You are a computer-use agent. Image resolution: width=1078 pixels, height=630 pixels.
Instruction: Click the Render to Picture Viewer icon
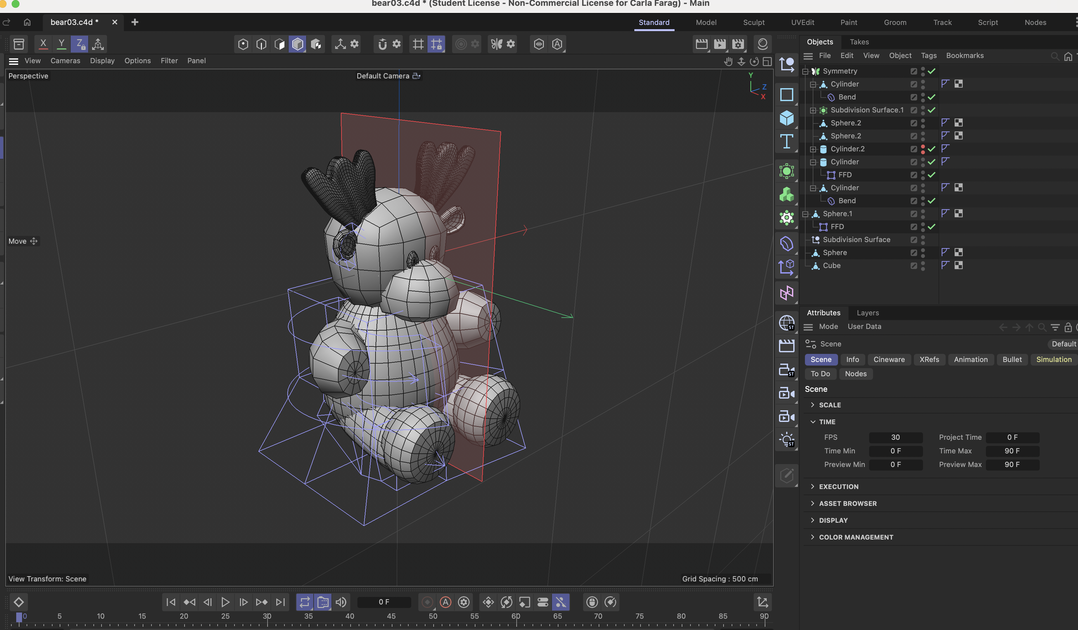[x=720, y=44]
